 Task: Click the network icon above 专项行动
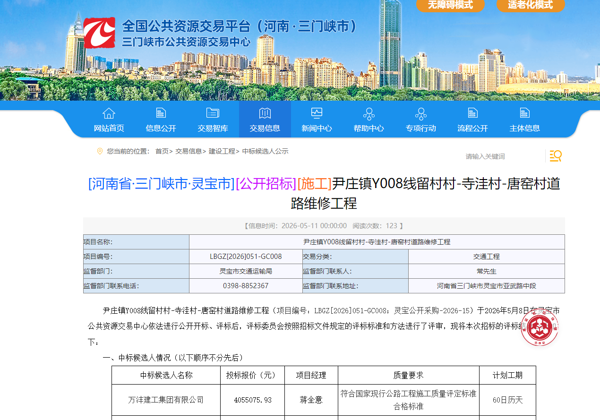421,113
